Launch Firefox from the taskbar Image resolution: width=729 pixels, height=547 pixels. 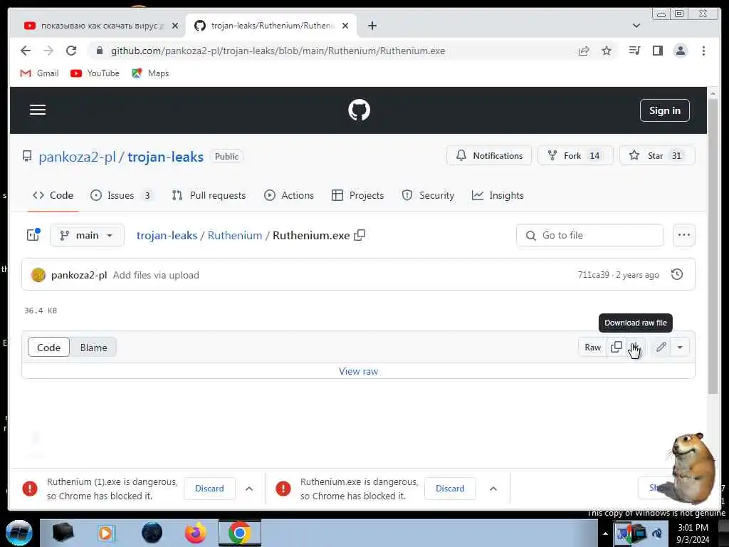195,533
